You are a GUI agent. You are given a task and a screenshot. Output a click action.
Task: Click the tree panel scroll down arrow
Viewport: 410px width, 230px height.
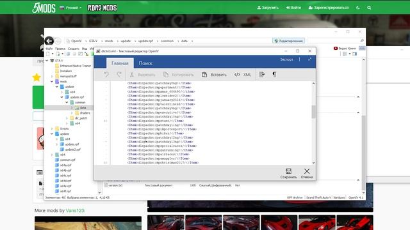pyautogui.click(x=99, y=192)
